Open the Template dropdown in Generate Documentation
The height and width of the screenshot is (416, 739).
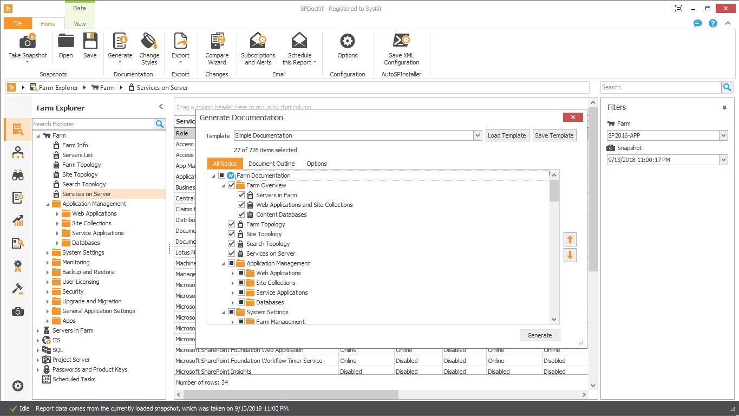pos(476,135)
